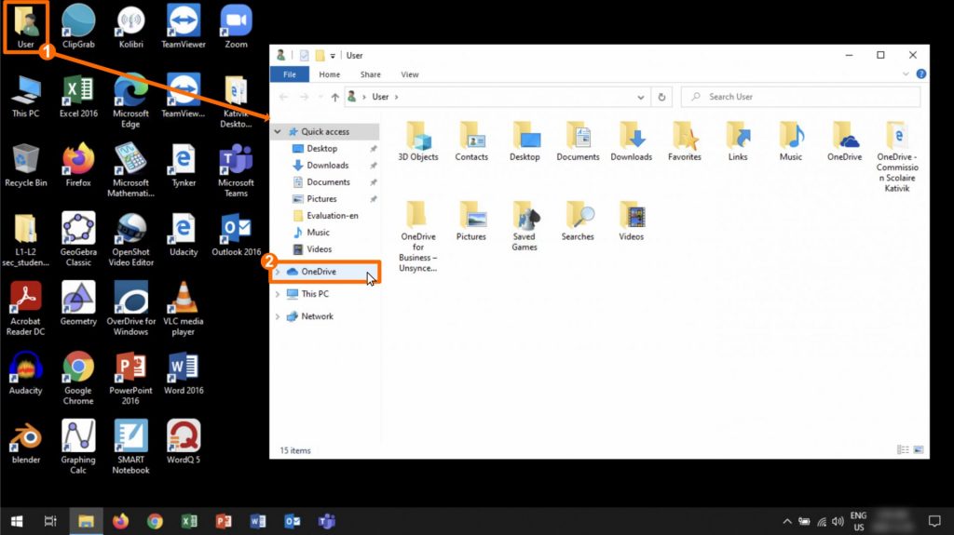
Task: Toggle Properties button in quick access toolbar
Action: point(304,56)
